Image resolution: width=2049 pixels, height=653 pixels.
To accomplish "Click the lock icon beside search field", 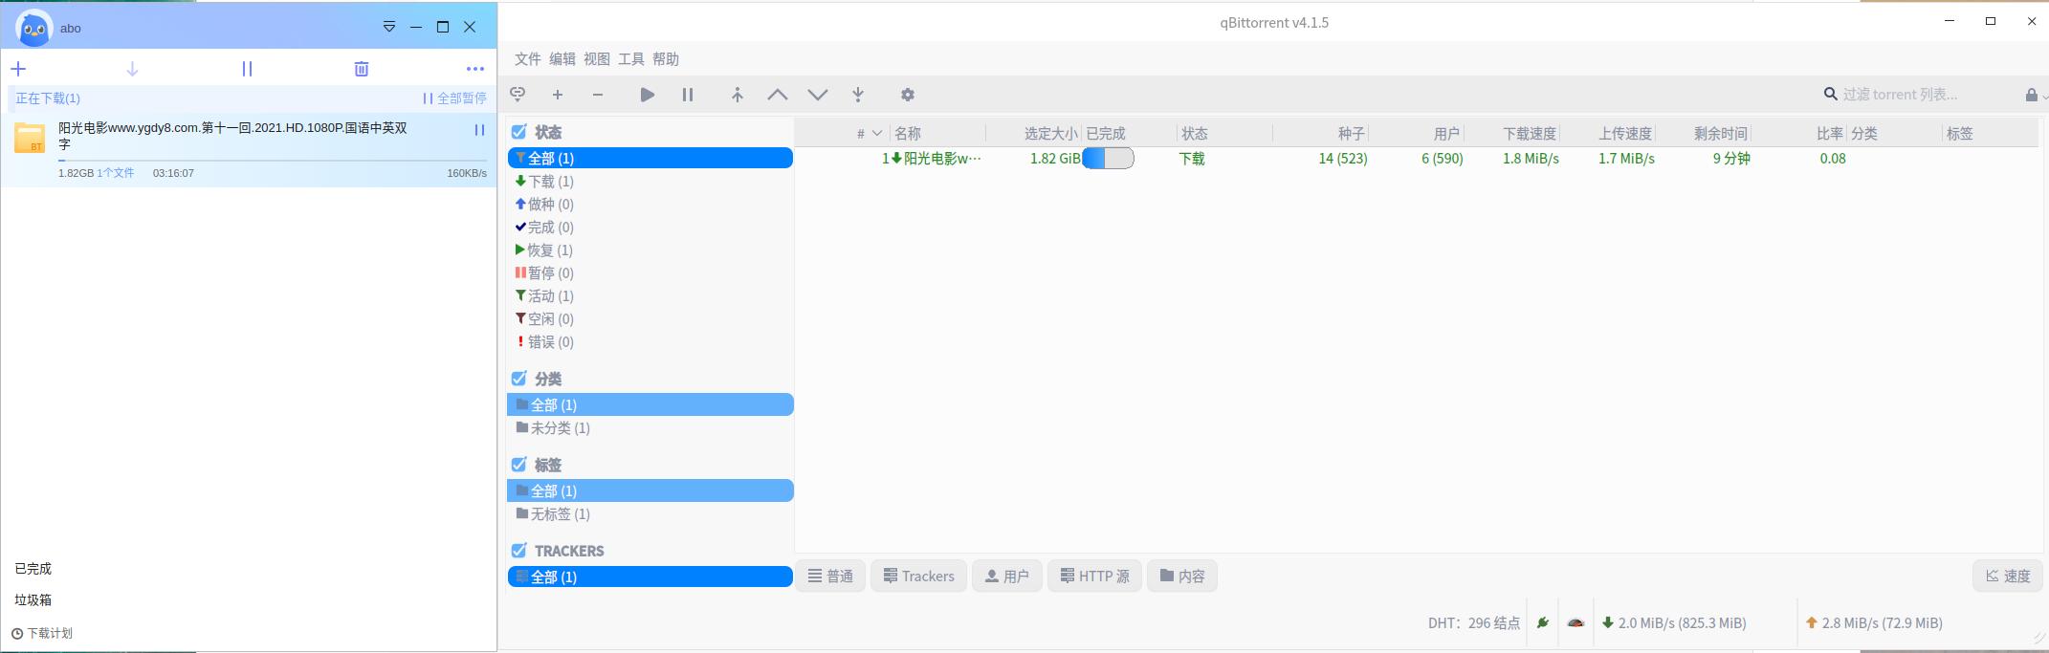I will pyautogui.click(x=2031, y=95).
